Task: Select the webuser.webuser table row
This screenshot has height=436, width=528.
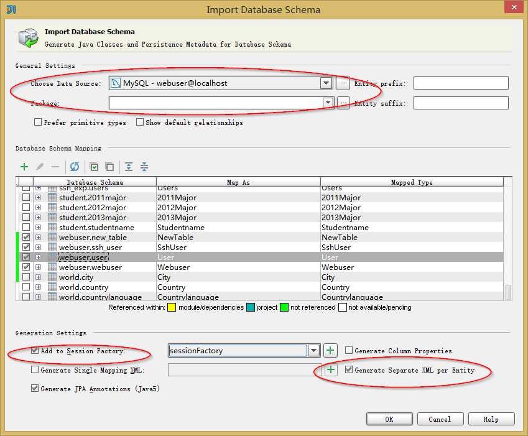Action: 260,267
